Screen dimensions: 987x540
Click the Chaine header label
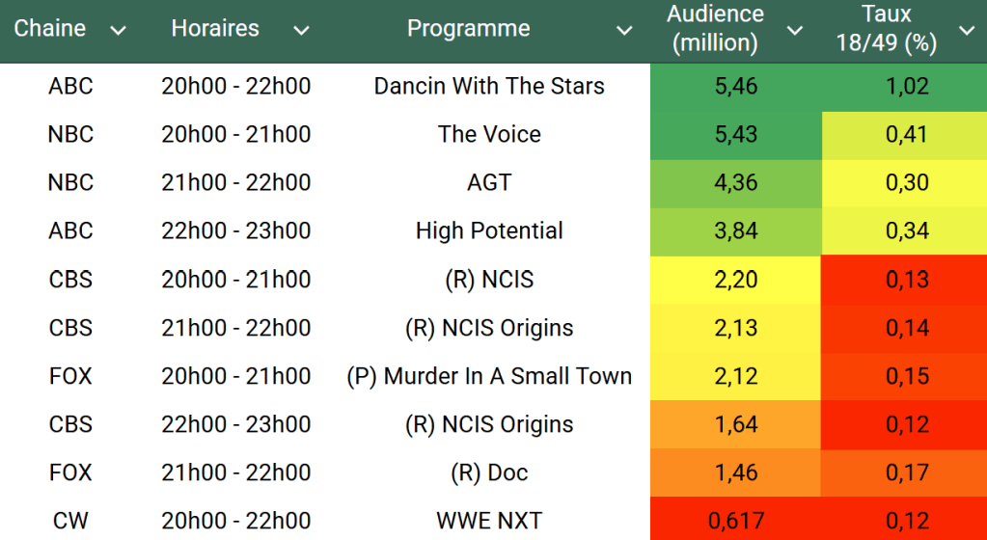pos(50,28)
